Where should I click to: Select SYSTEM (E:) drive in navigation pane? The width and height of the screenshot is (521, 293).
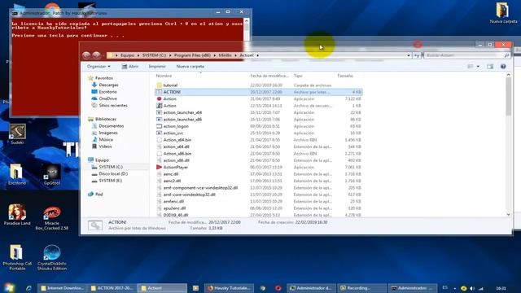pyautogui.click(x=111, y=181)
